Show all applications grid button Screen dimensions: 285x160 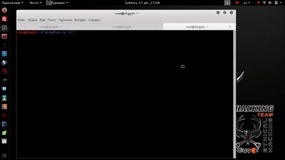(x=4, y=156)
